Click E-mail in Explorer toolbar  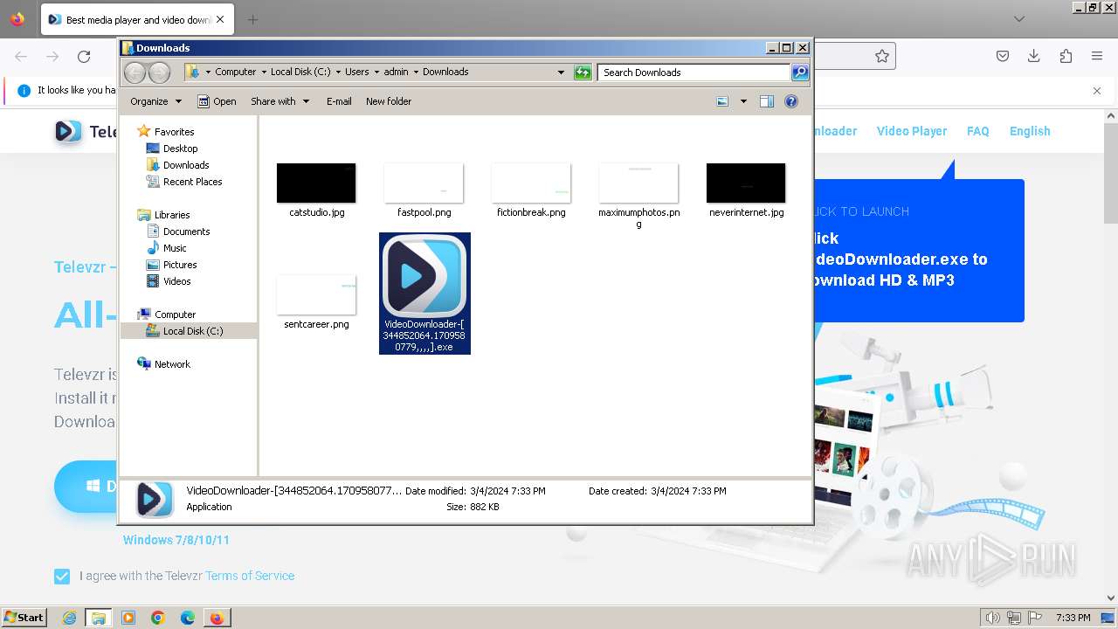tap(339, 101)
